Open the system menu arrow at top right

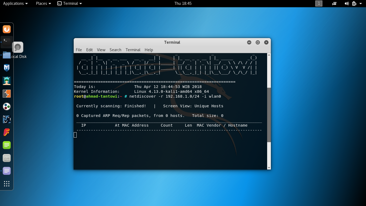[x=360, y=3]
